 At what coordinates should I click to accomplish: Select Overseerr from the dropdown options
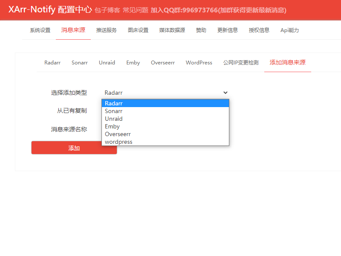coord(117,134)
